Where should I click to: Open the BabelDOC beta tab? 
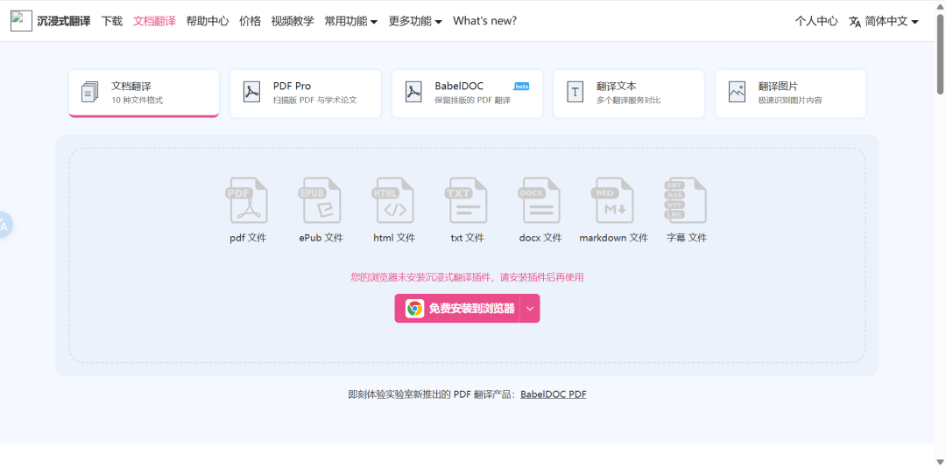click(x=467, y=93)
